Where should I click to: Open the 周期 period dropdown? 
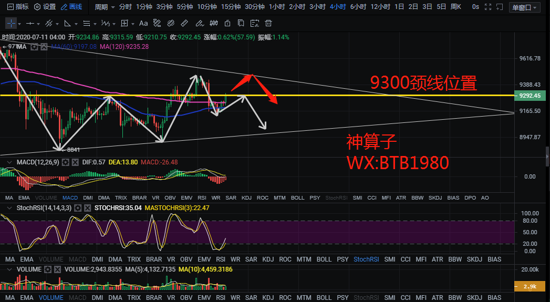click(102, 7)
